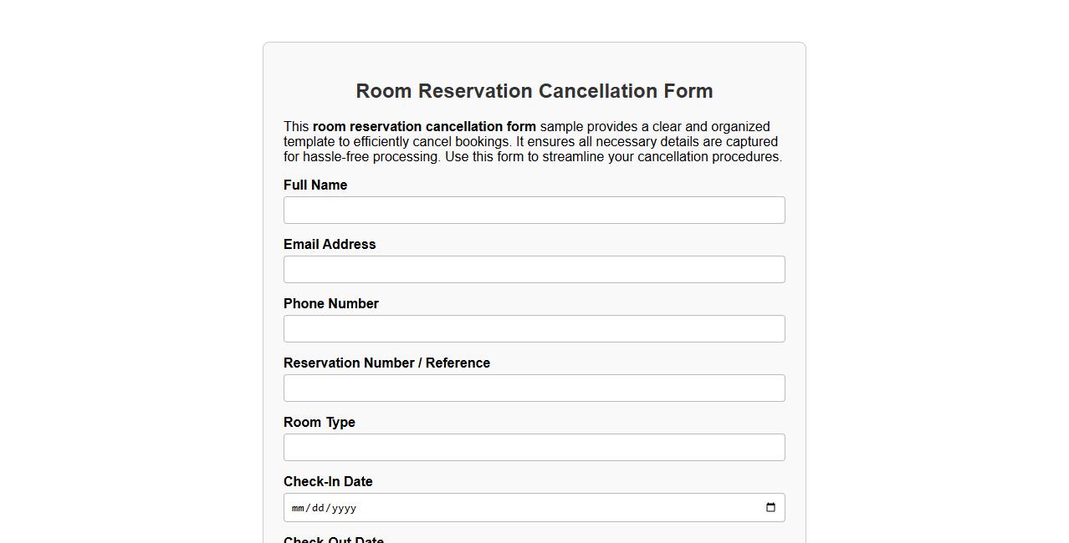Click the Reservation Number / Reference field

pos(534,388)
